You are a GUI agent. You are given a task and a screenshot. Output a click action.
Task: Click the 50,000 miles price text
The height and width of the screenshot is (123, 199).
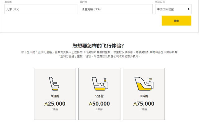[99, 104]
